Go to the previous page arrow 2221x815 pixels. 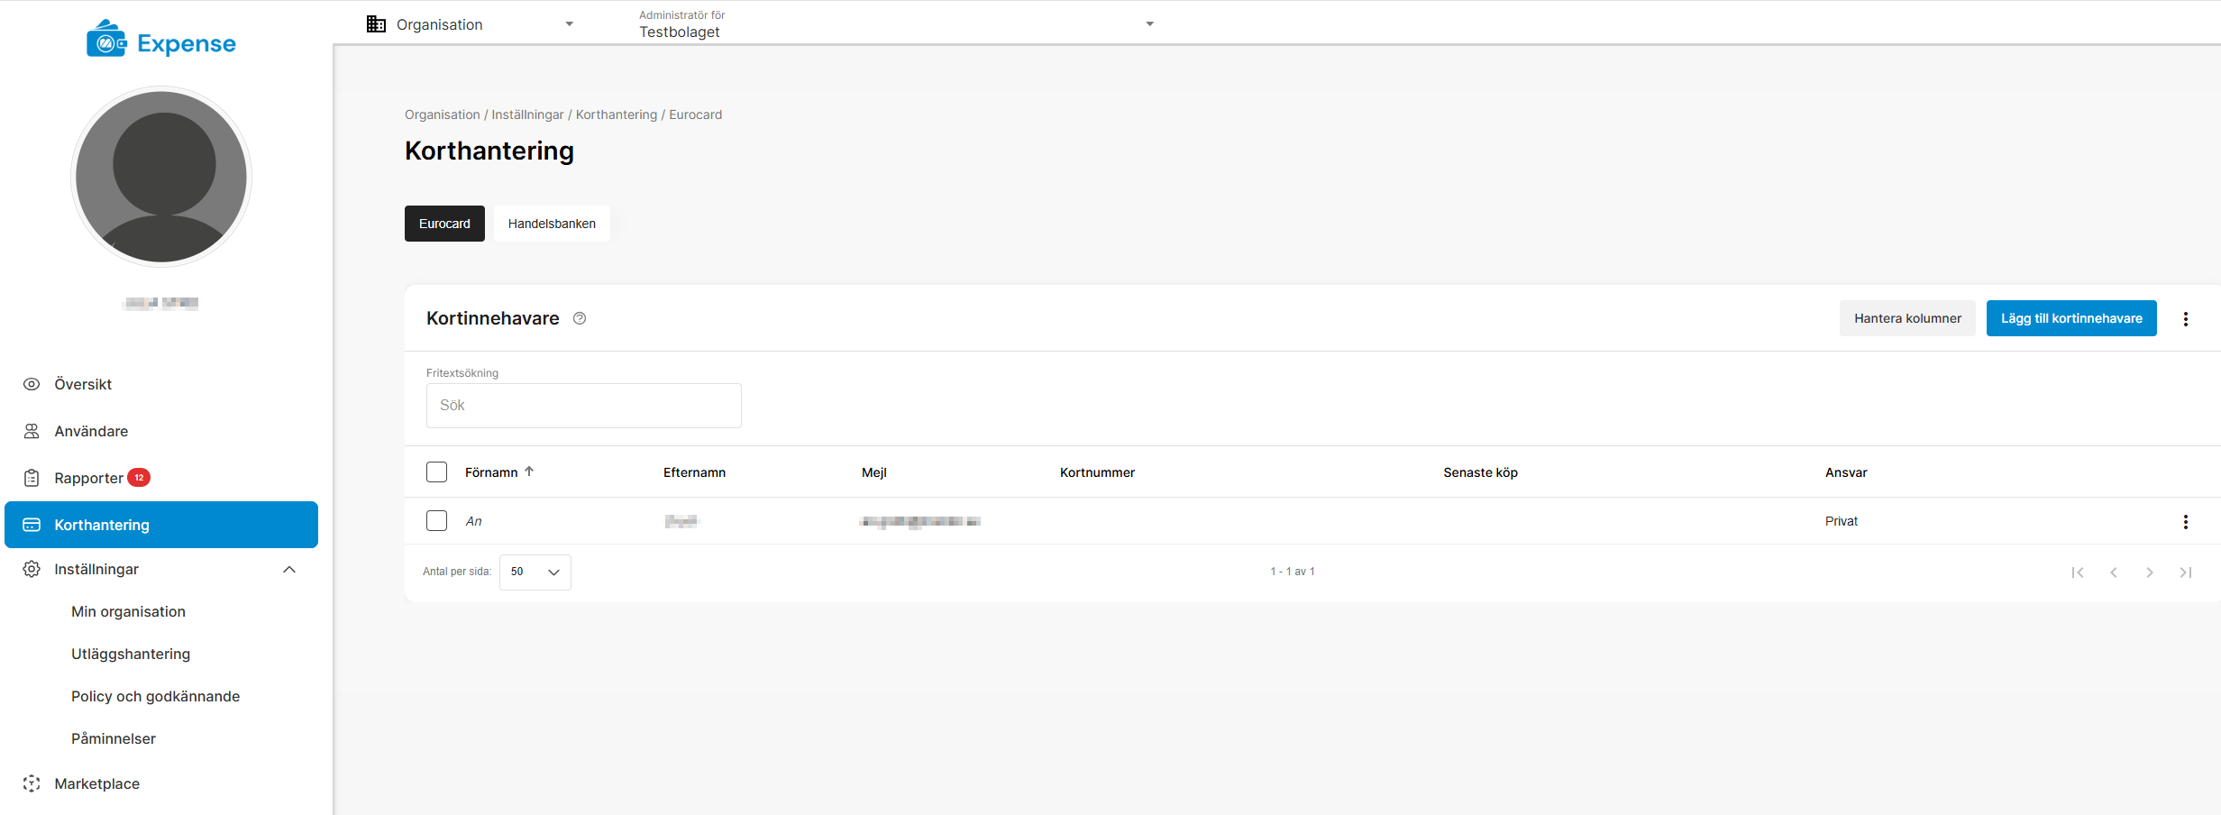coord(2113,572)
